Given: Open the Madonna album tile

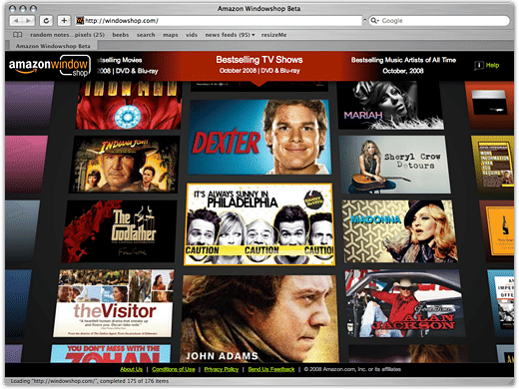Looking at the screenshot, I should [x=399, y=231].
